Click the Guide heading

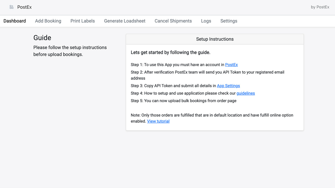(x=42, y=38)
